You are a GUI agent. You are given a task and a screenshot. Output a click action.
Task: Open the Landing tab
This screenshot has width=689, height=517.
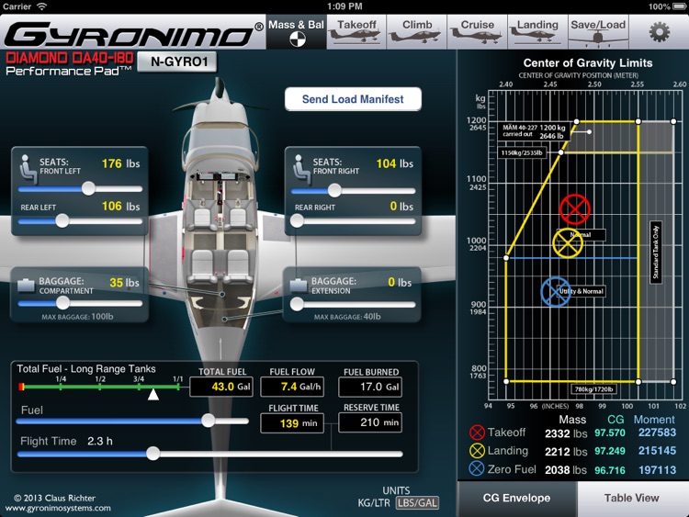tap(537, 31)
